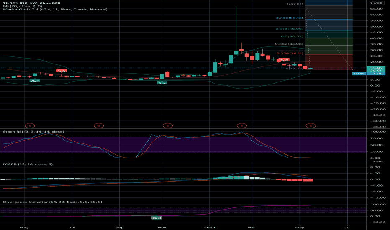Click the TILRAY INC, 1W, Cboe BZX title
Screen dimensions: 390x230
pos(31,3)
